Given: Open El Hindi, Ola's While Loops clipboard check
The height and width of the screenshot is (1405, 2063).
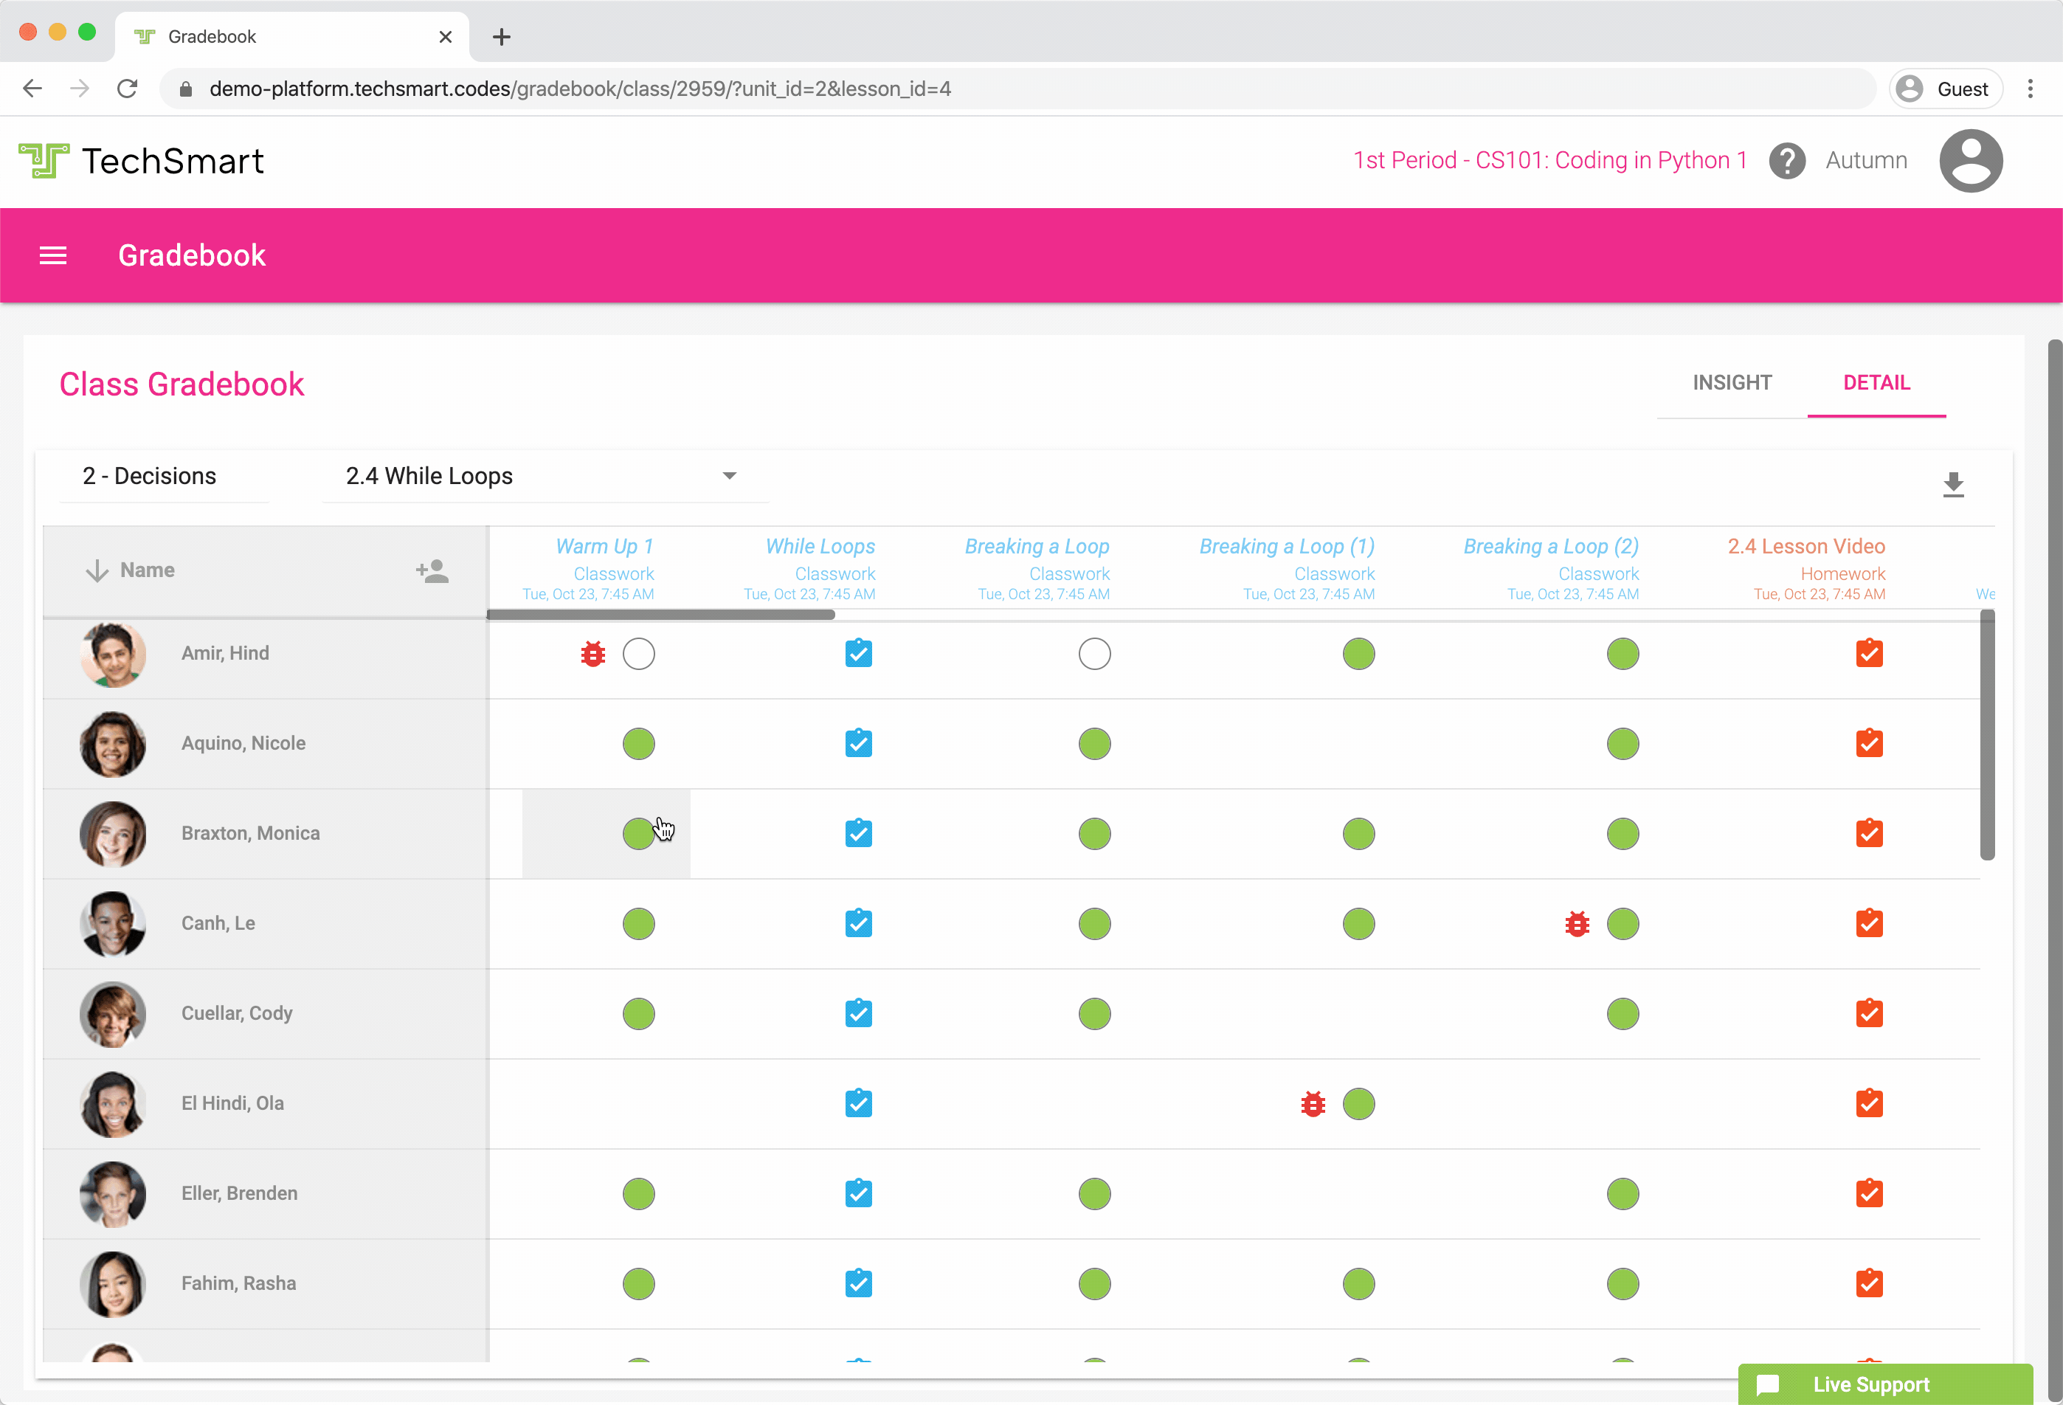Looking at the screenshot, I should 858,1103.
